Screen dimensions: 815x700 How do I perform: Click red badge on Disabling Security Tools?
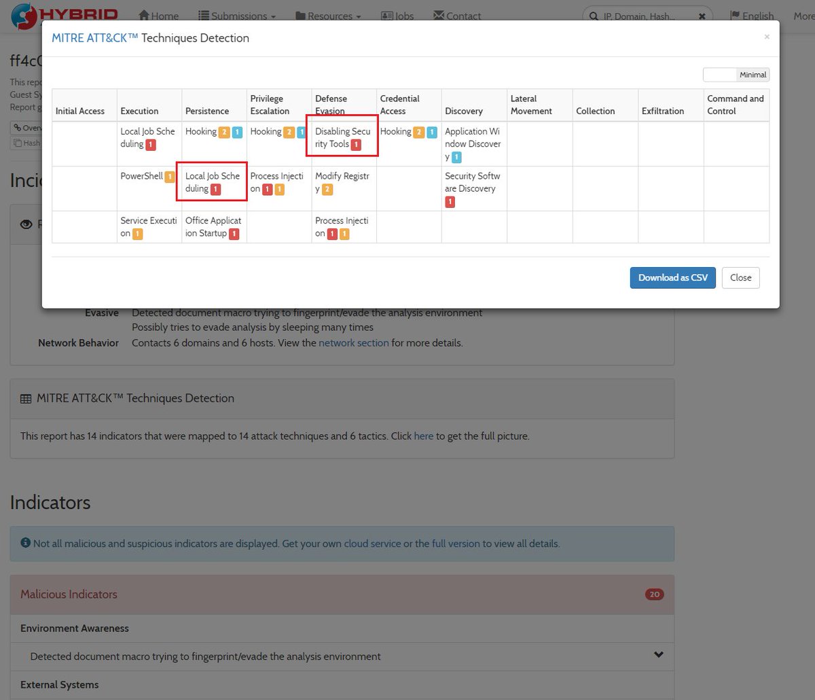pyautogui.click(x=356, y=145)
